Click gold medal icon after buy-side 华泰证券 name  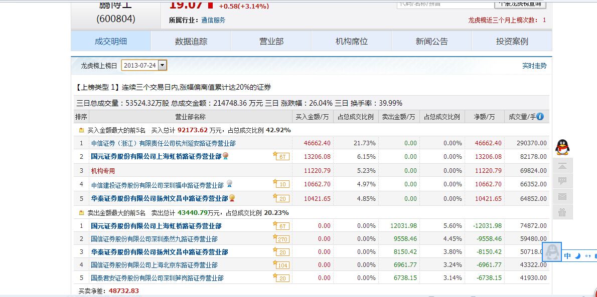[232, 198]
